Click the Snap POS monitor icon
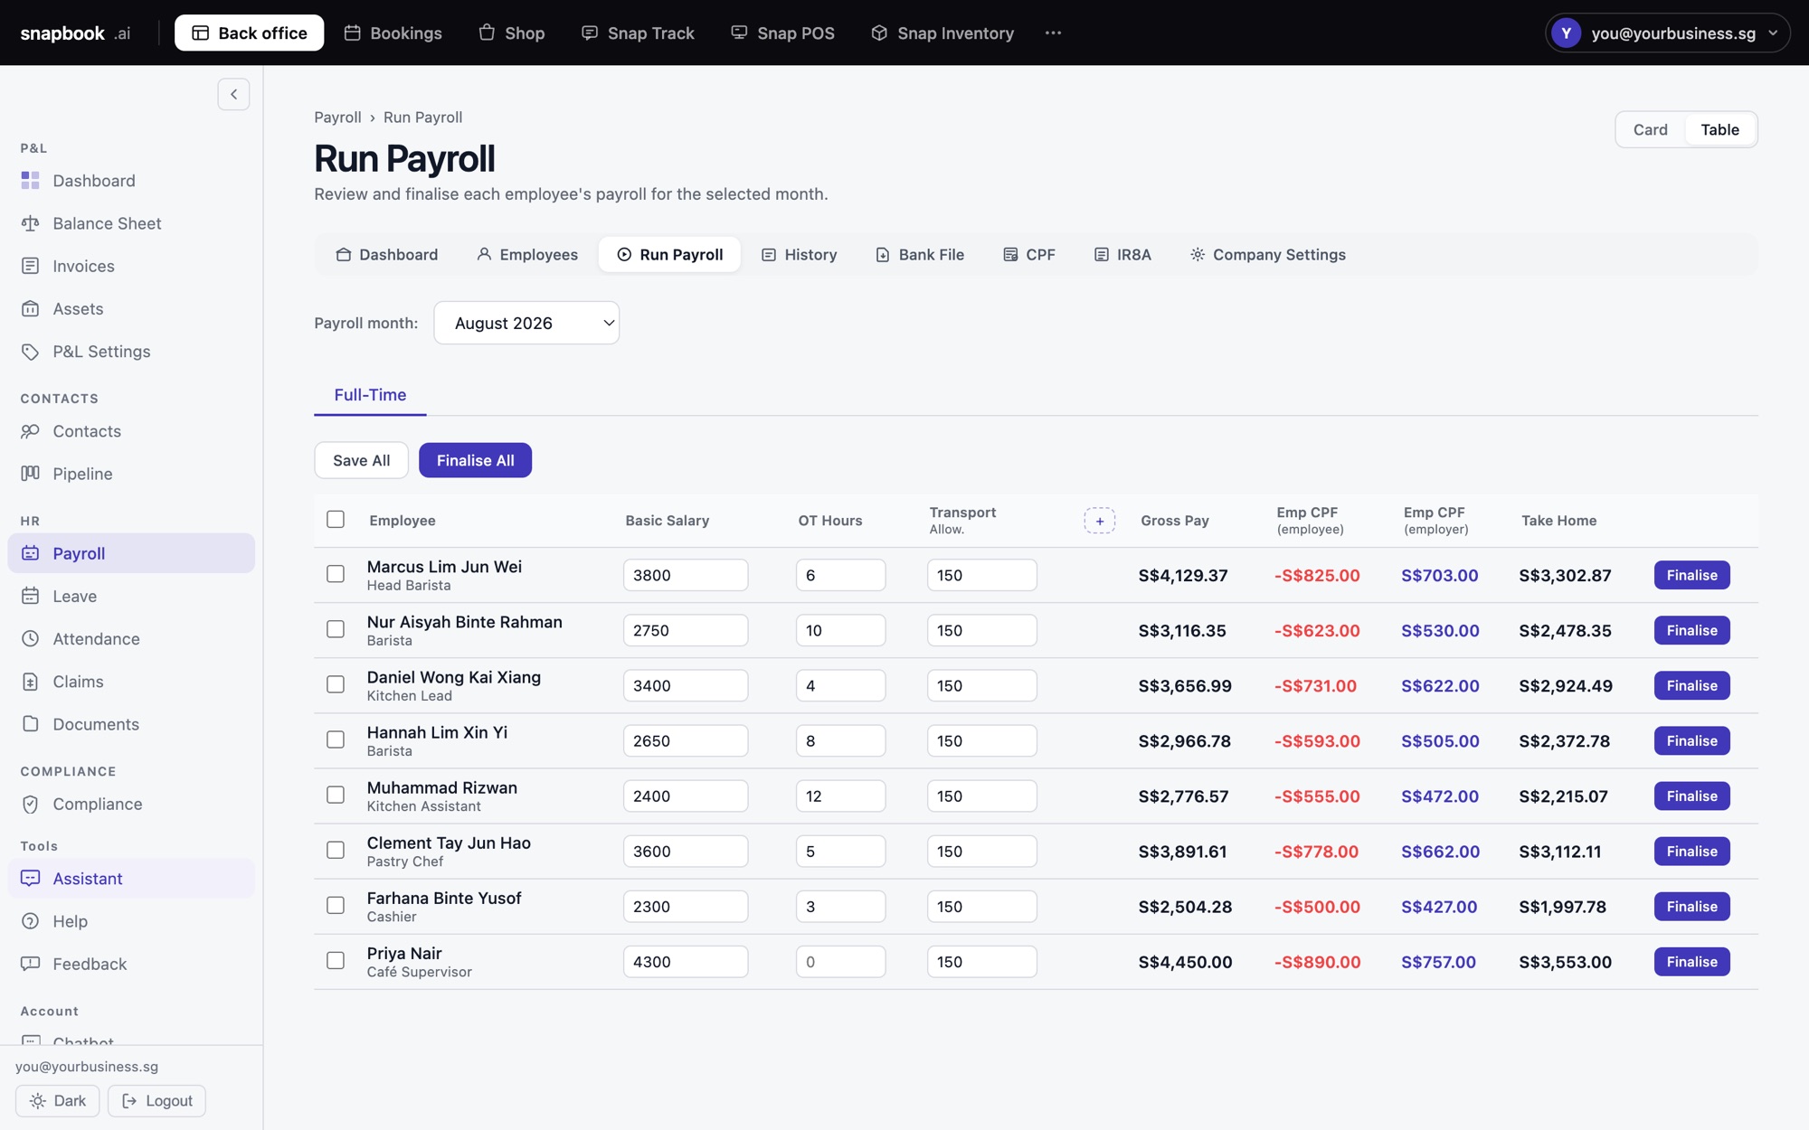The image size is (1809, 1130). coord(739,33)
